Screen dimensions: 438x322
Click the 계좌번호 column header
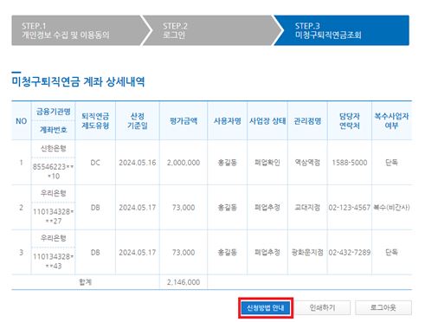click(54, 130)
